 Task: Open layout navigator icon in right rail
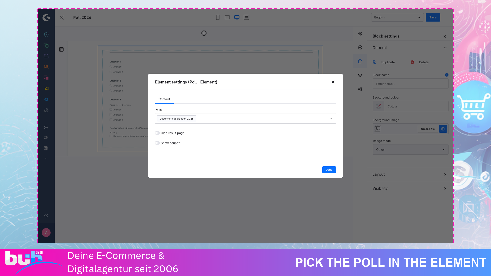click(360, 75)
